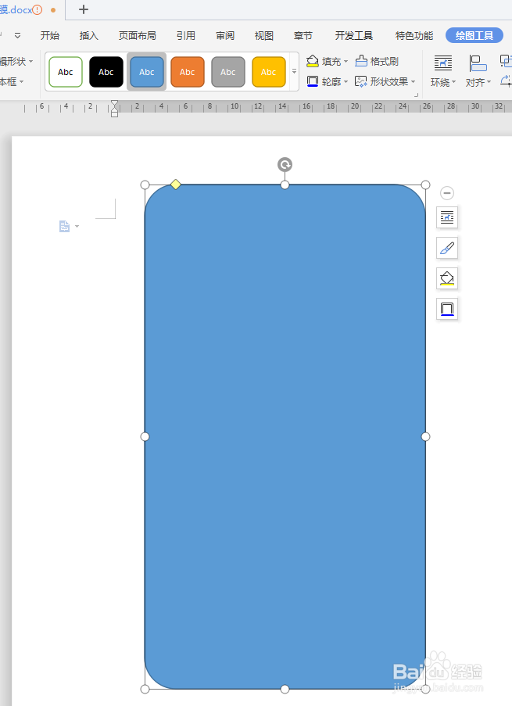Click floating shape style brush icon
This screenshot has height=706, width=512.
[447, 248]
